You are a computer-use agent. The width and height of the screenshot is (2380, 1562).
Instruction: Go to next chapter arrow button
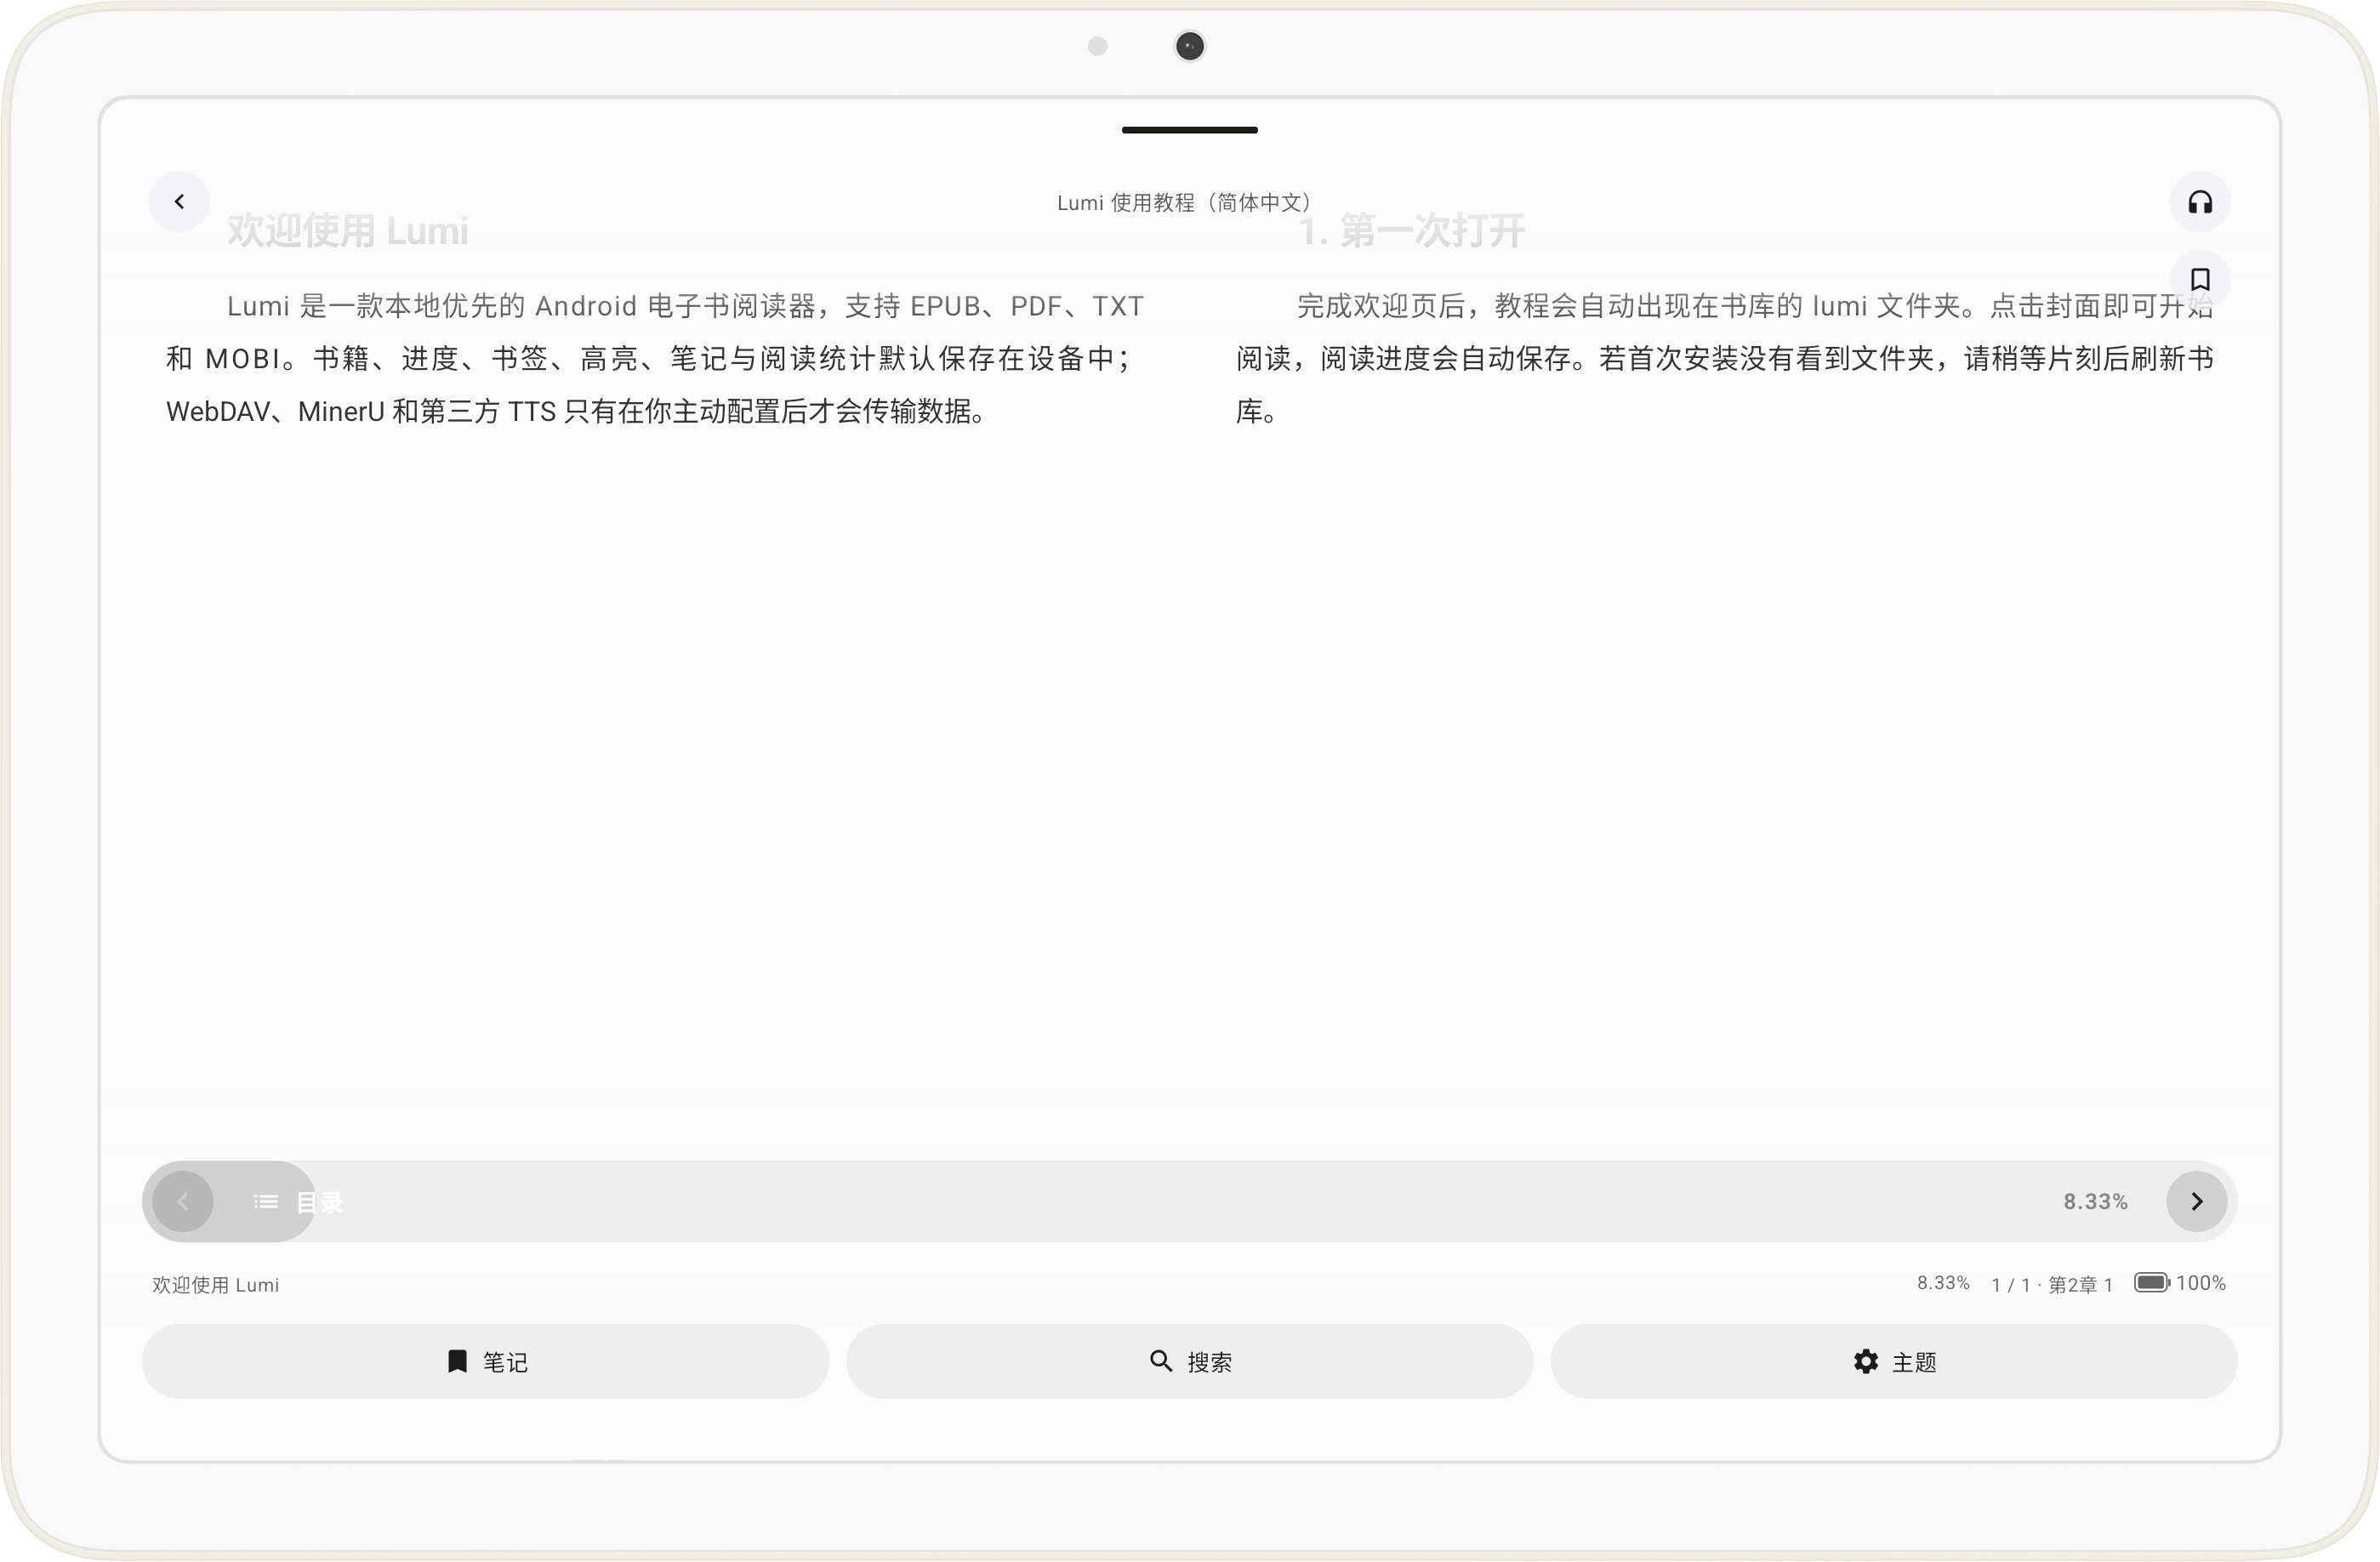click(x=2196, y=1201)
